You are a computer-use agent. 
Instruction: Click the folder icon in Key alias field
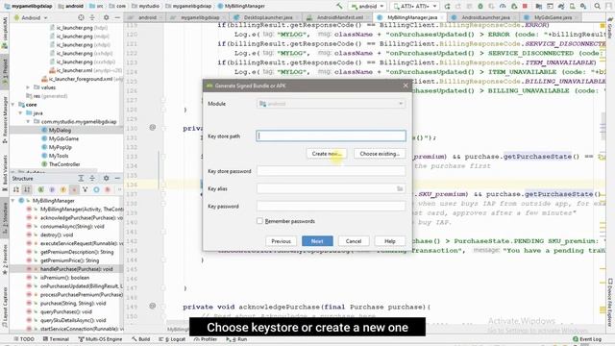click(x=400, y=188)
